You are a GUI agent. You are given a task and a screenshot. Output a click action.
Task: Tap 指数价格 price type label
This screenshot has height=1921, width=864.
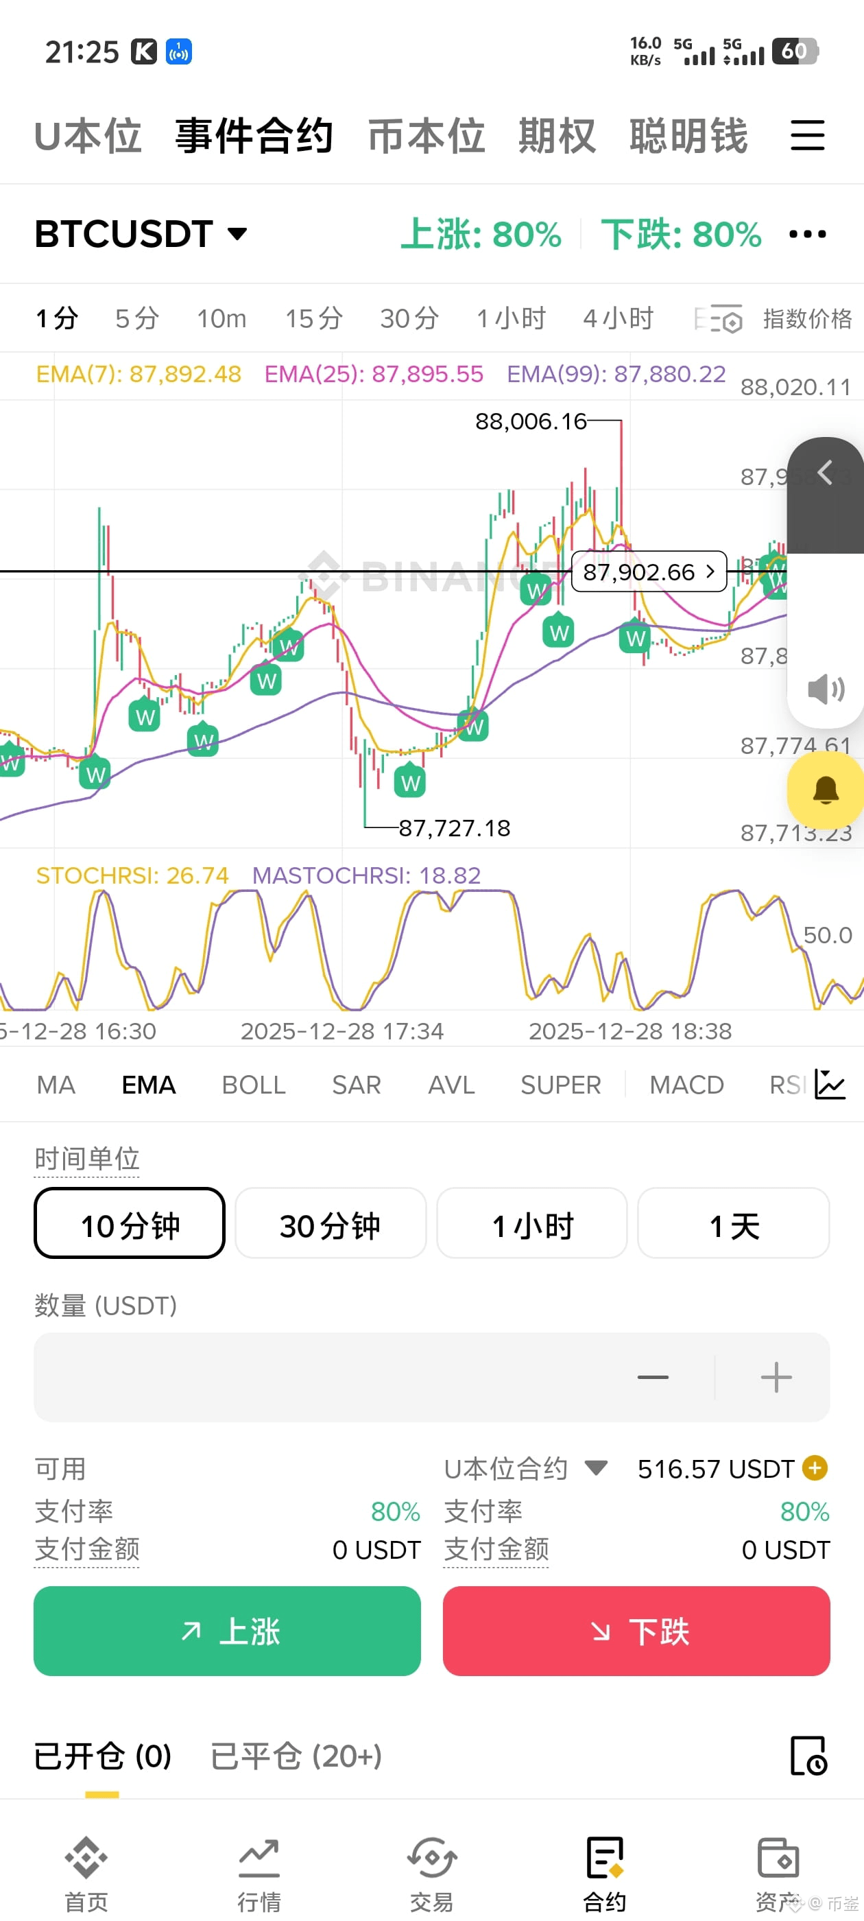point(807,318)
